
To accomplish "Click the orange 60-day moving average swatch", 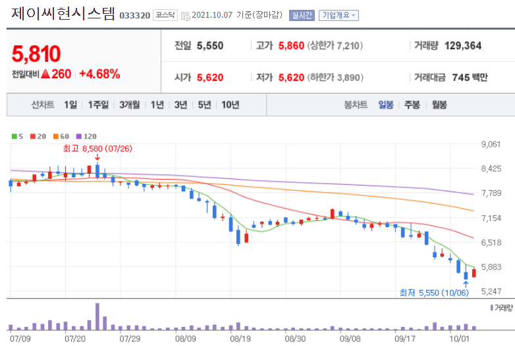I will [56, 136].
